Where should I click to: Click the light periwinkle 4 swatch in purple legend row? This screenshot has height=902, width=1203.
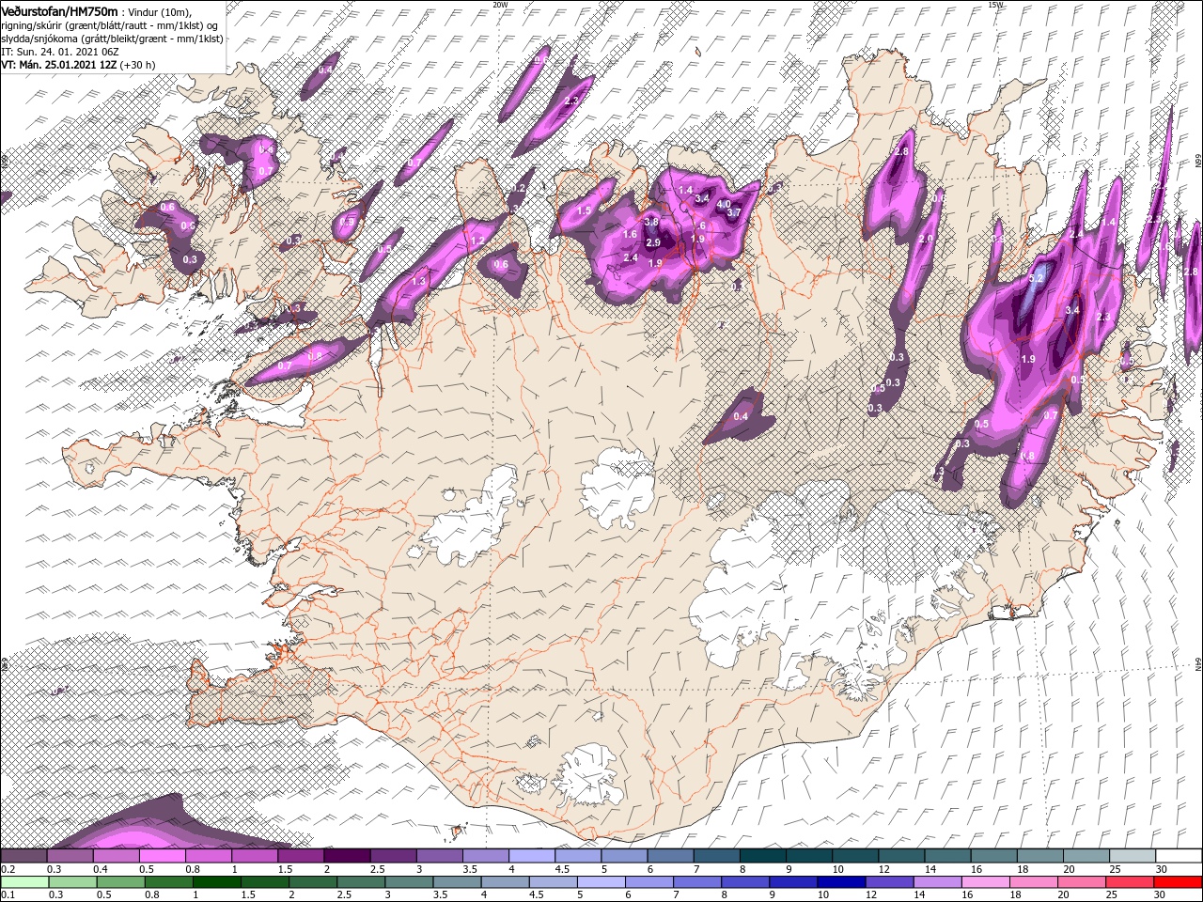532,856
